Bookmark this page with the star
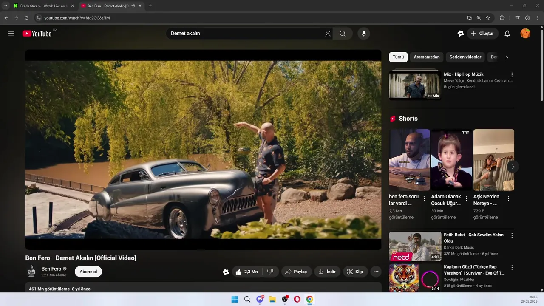 click(488, 18)
